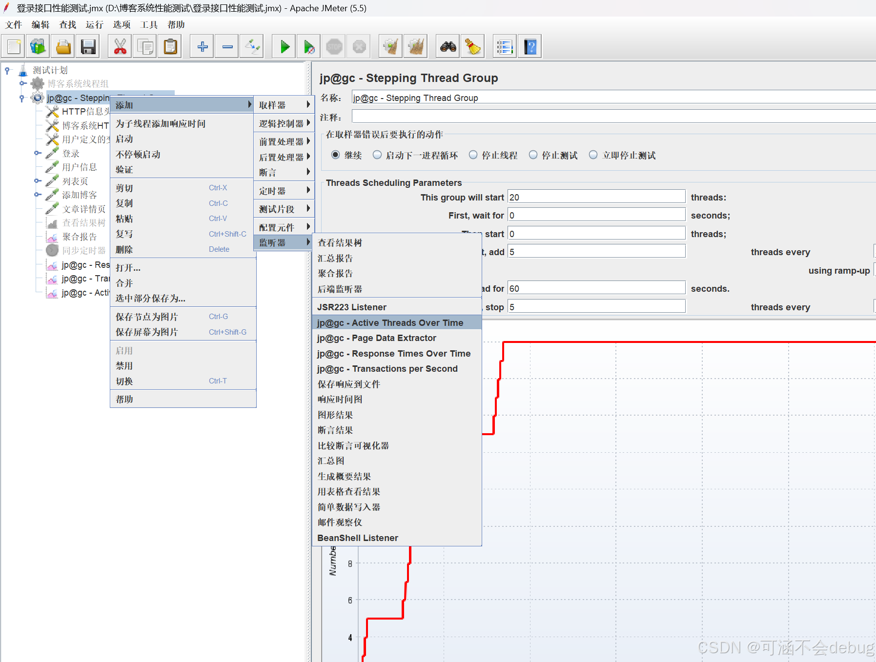This screenshot has width=876, height=662.
Task: Open the 逻辑控制器 submenu
Action: tap(284, 123)
